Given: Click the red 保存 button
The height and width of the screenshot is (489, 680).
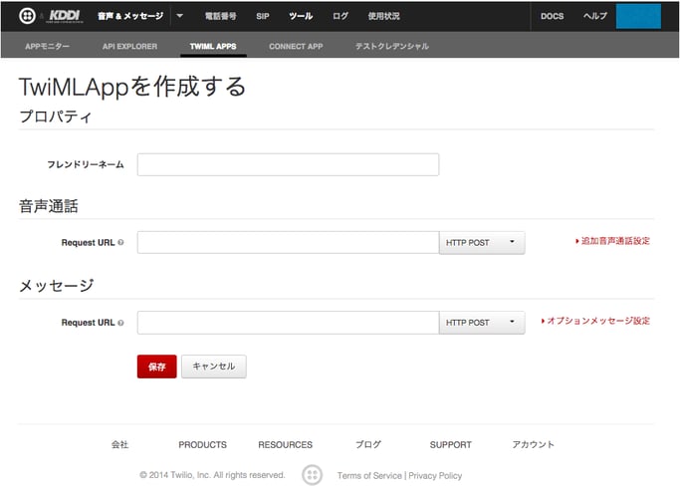Looking at the screenshot, I should pyautogui.click(x=157, y=367).
